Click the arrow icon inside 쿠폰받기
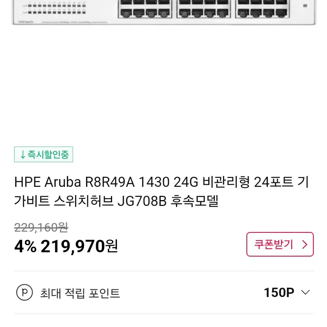The width and height of the screenshot is (327, 327). coord(305,244)
